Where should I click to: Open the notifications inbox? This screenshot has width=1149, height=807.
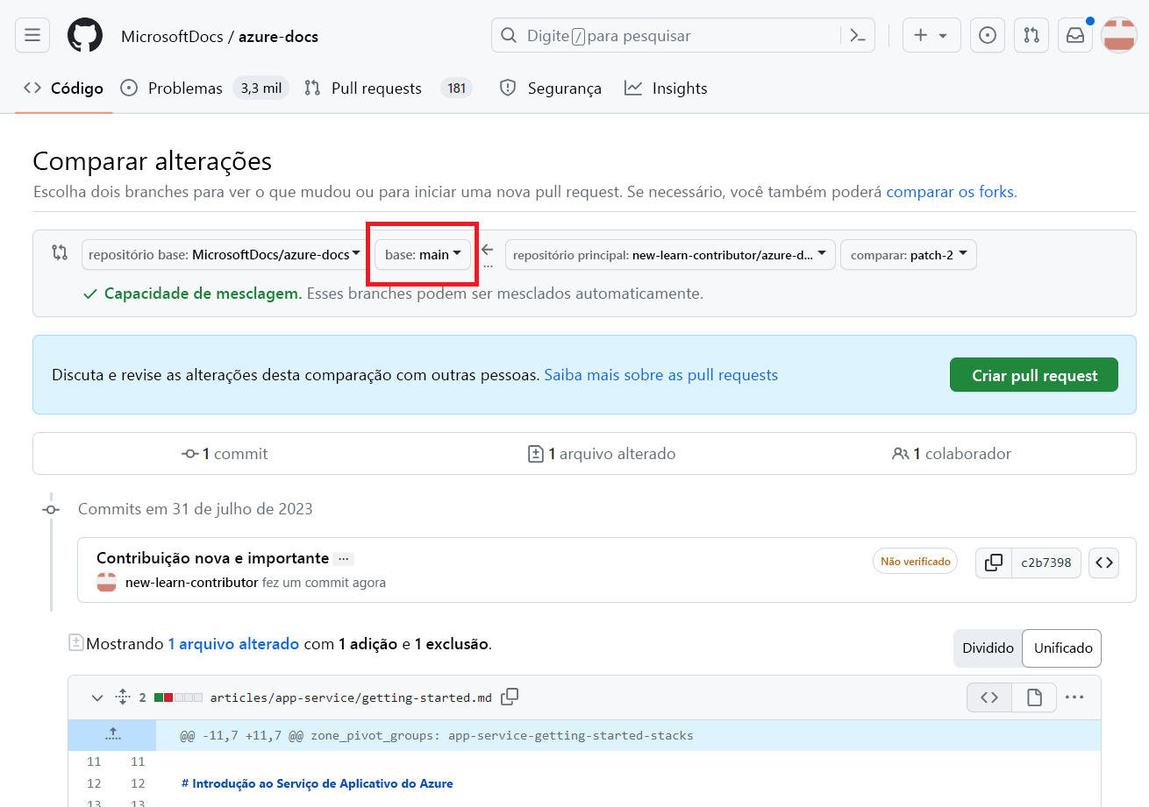pyautogui.click(x=1074, y=34)
